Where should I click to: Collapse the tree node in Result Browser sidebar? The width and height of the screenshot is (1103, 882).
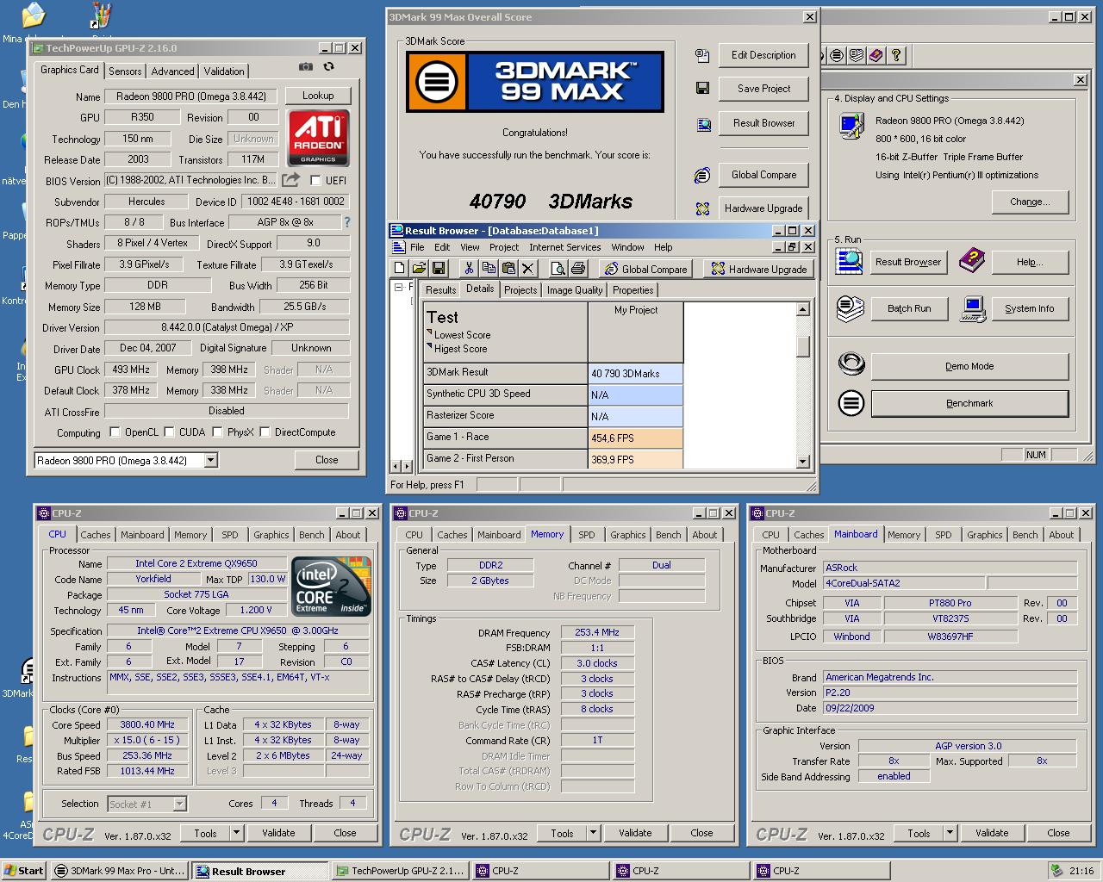point(398,288)
